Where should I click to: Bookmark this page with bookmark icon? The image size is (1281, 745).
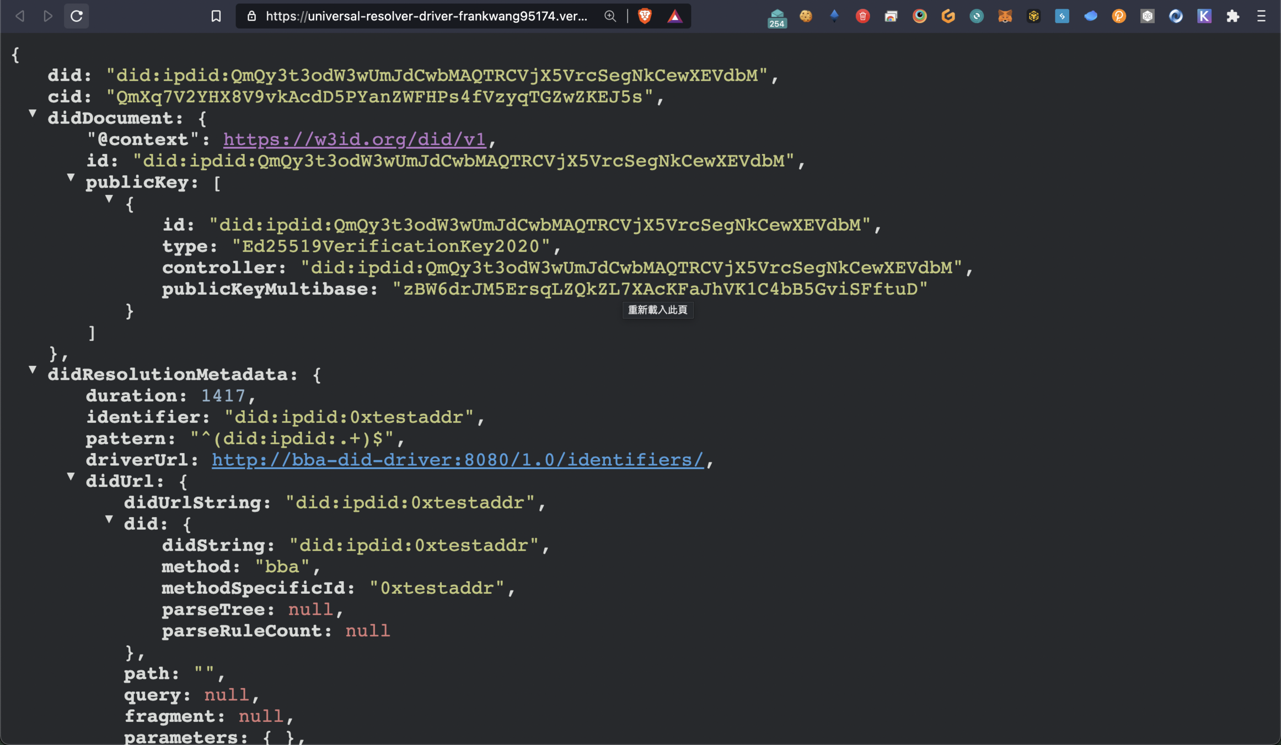click(216, 16)
